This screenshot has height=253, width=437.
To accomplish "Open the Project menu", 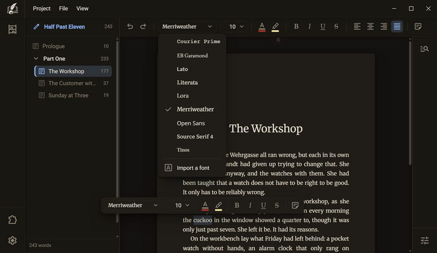I will pyautogui.click(x=42, y=9).
